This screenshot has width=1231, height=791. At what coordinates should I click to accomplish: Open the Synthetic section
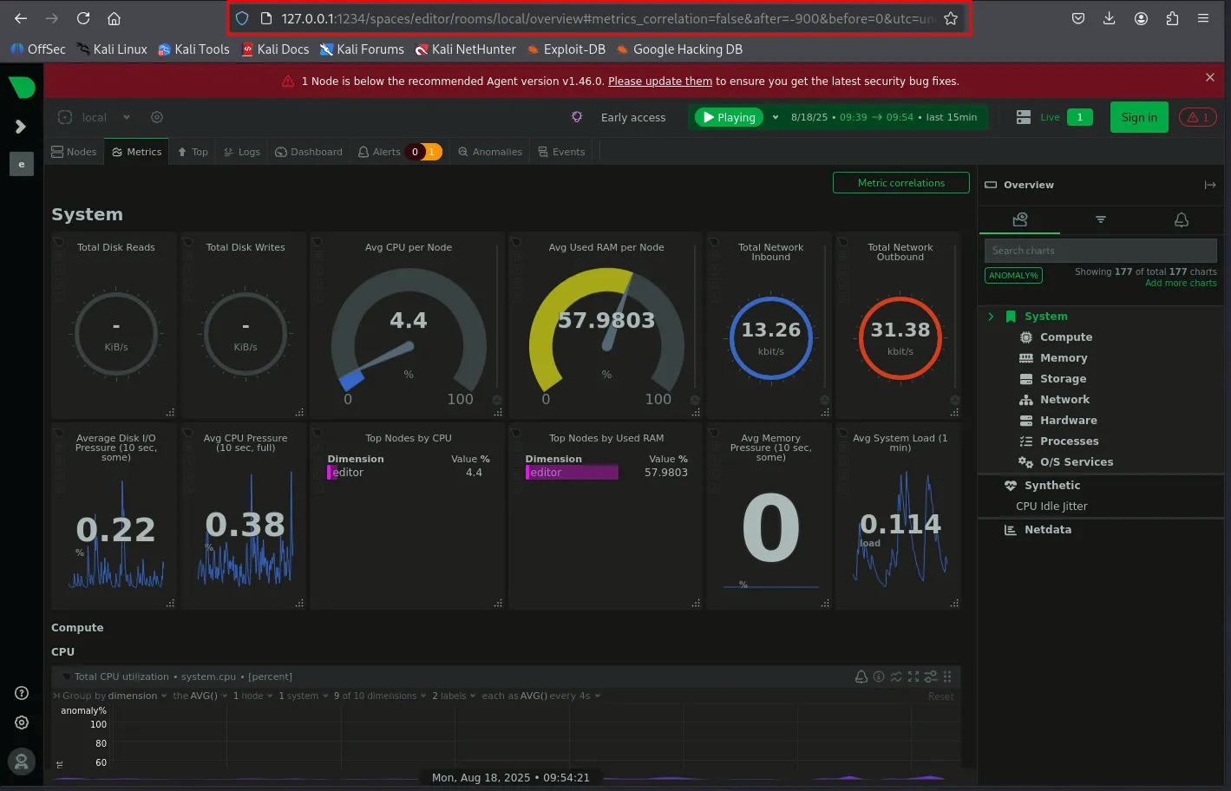1051,486
